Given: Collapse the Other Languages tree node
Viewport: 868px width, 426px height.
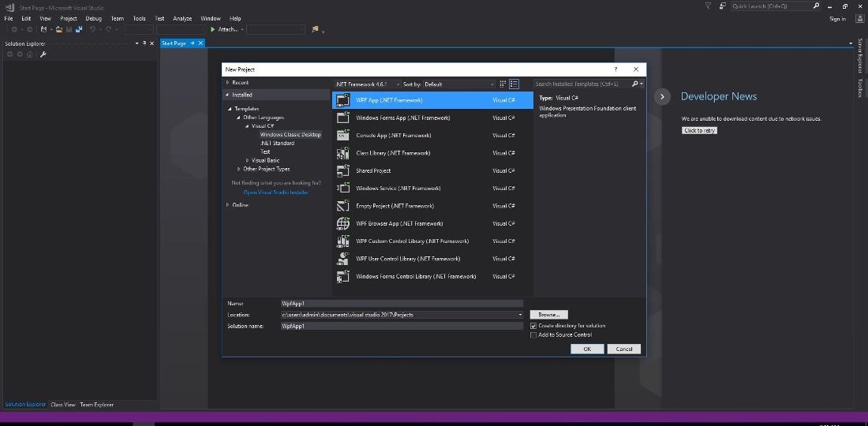Looking at the screenshot, I should click(x=238, y=118).
